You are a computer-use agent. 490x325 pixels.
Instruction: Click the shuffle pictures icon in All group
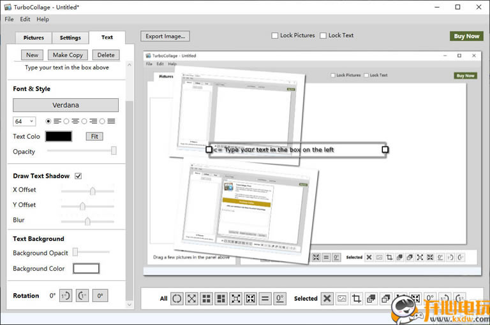(191, 298)
